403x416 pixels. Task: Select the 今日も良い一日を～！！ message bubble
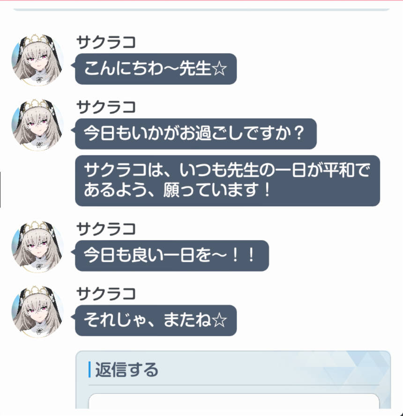point(172,256)
